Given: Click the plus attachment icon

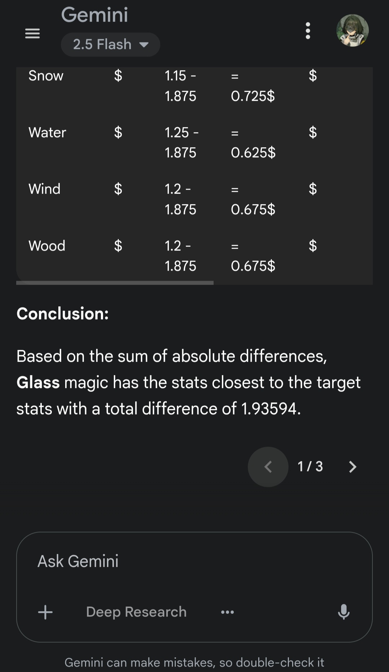Looking at the screenshot, I should [x=45, y=612].
